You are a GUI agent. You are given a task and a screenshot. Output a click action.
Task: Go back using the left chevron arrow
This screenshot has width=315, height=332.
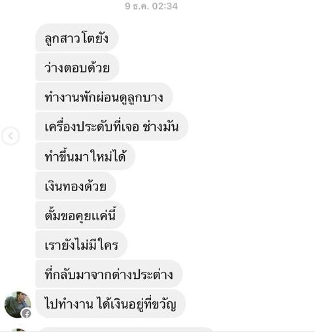(x=10, y=136)
